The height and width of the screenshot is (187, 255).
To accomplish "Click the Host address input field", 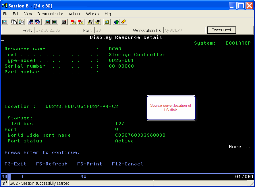I will pyautogui.click(x=55, y=30).
